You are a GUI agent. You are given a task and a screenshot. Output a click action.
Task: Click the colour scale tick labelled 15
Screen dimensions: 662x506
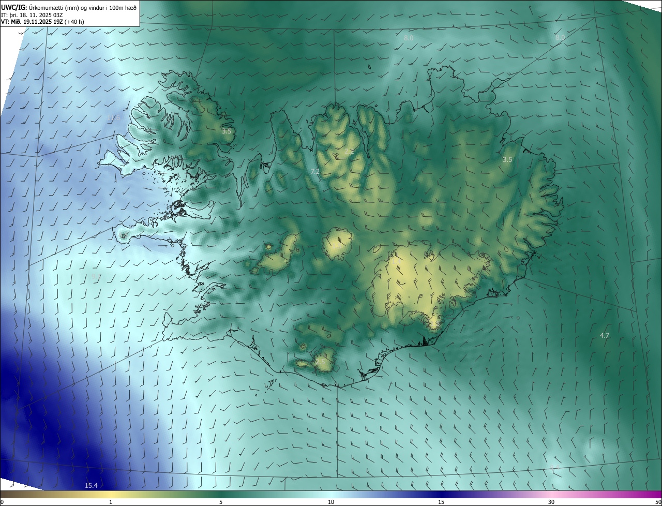(x=441, y=502)
